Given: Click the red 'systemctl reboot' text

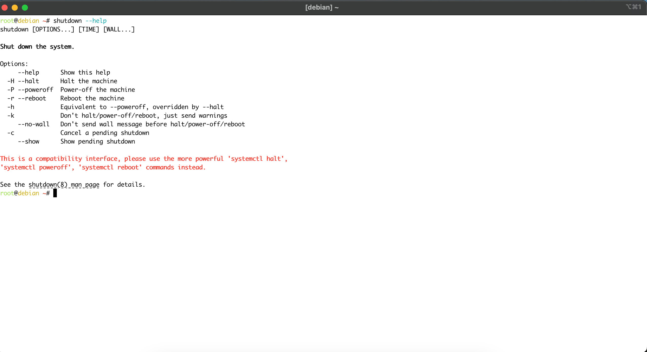Looking at the screenshot, I should [x=110, y=167].
